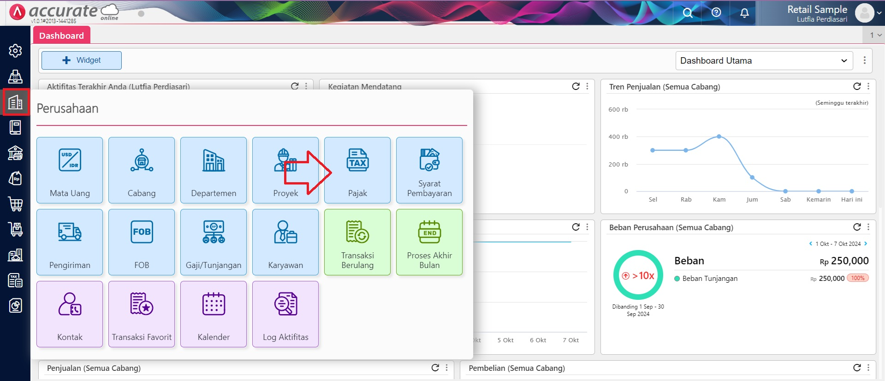Open Kegiatan Mendatang widget options menu
The width and height of the screenshot is (885, 381).
(x=587, y=86)
